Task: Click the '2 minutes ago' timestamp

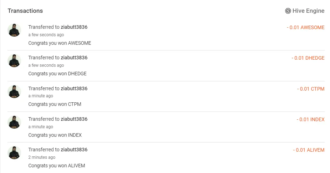Action: [42, 157]
